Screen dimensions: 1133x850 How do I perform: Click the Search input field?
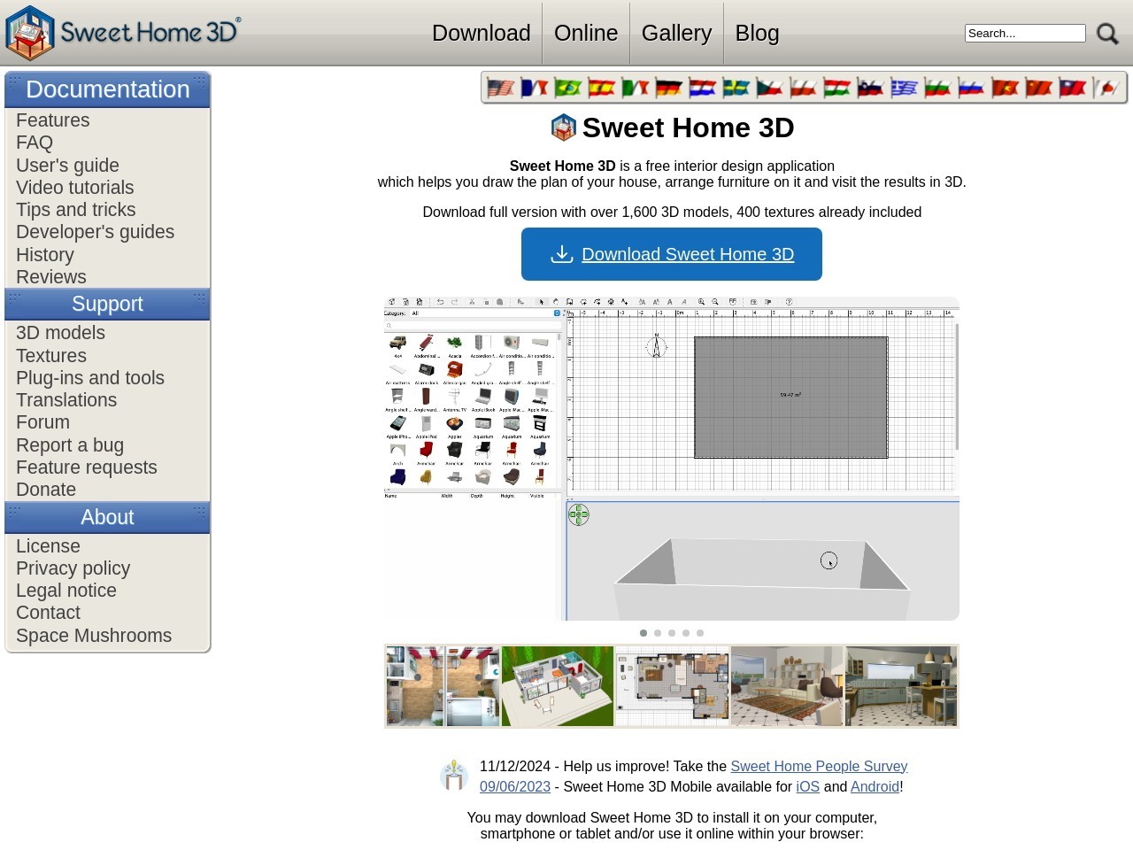[1025, 33]
